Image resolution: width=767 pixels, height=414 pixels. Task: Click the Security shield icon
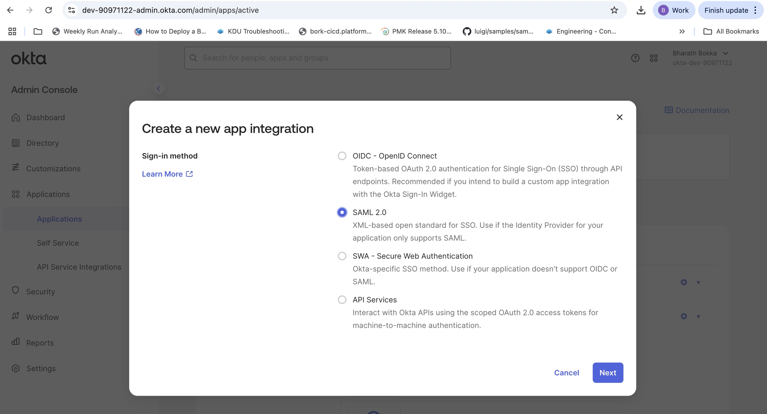click(16, 290)
